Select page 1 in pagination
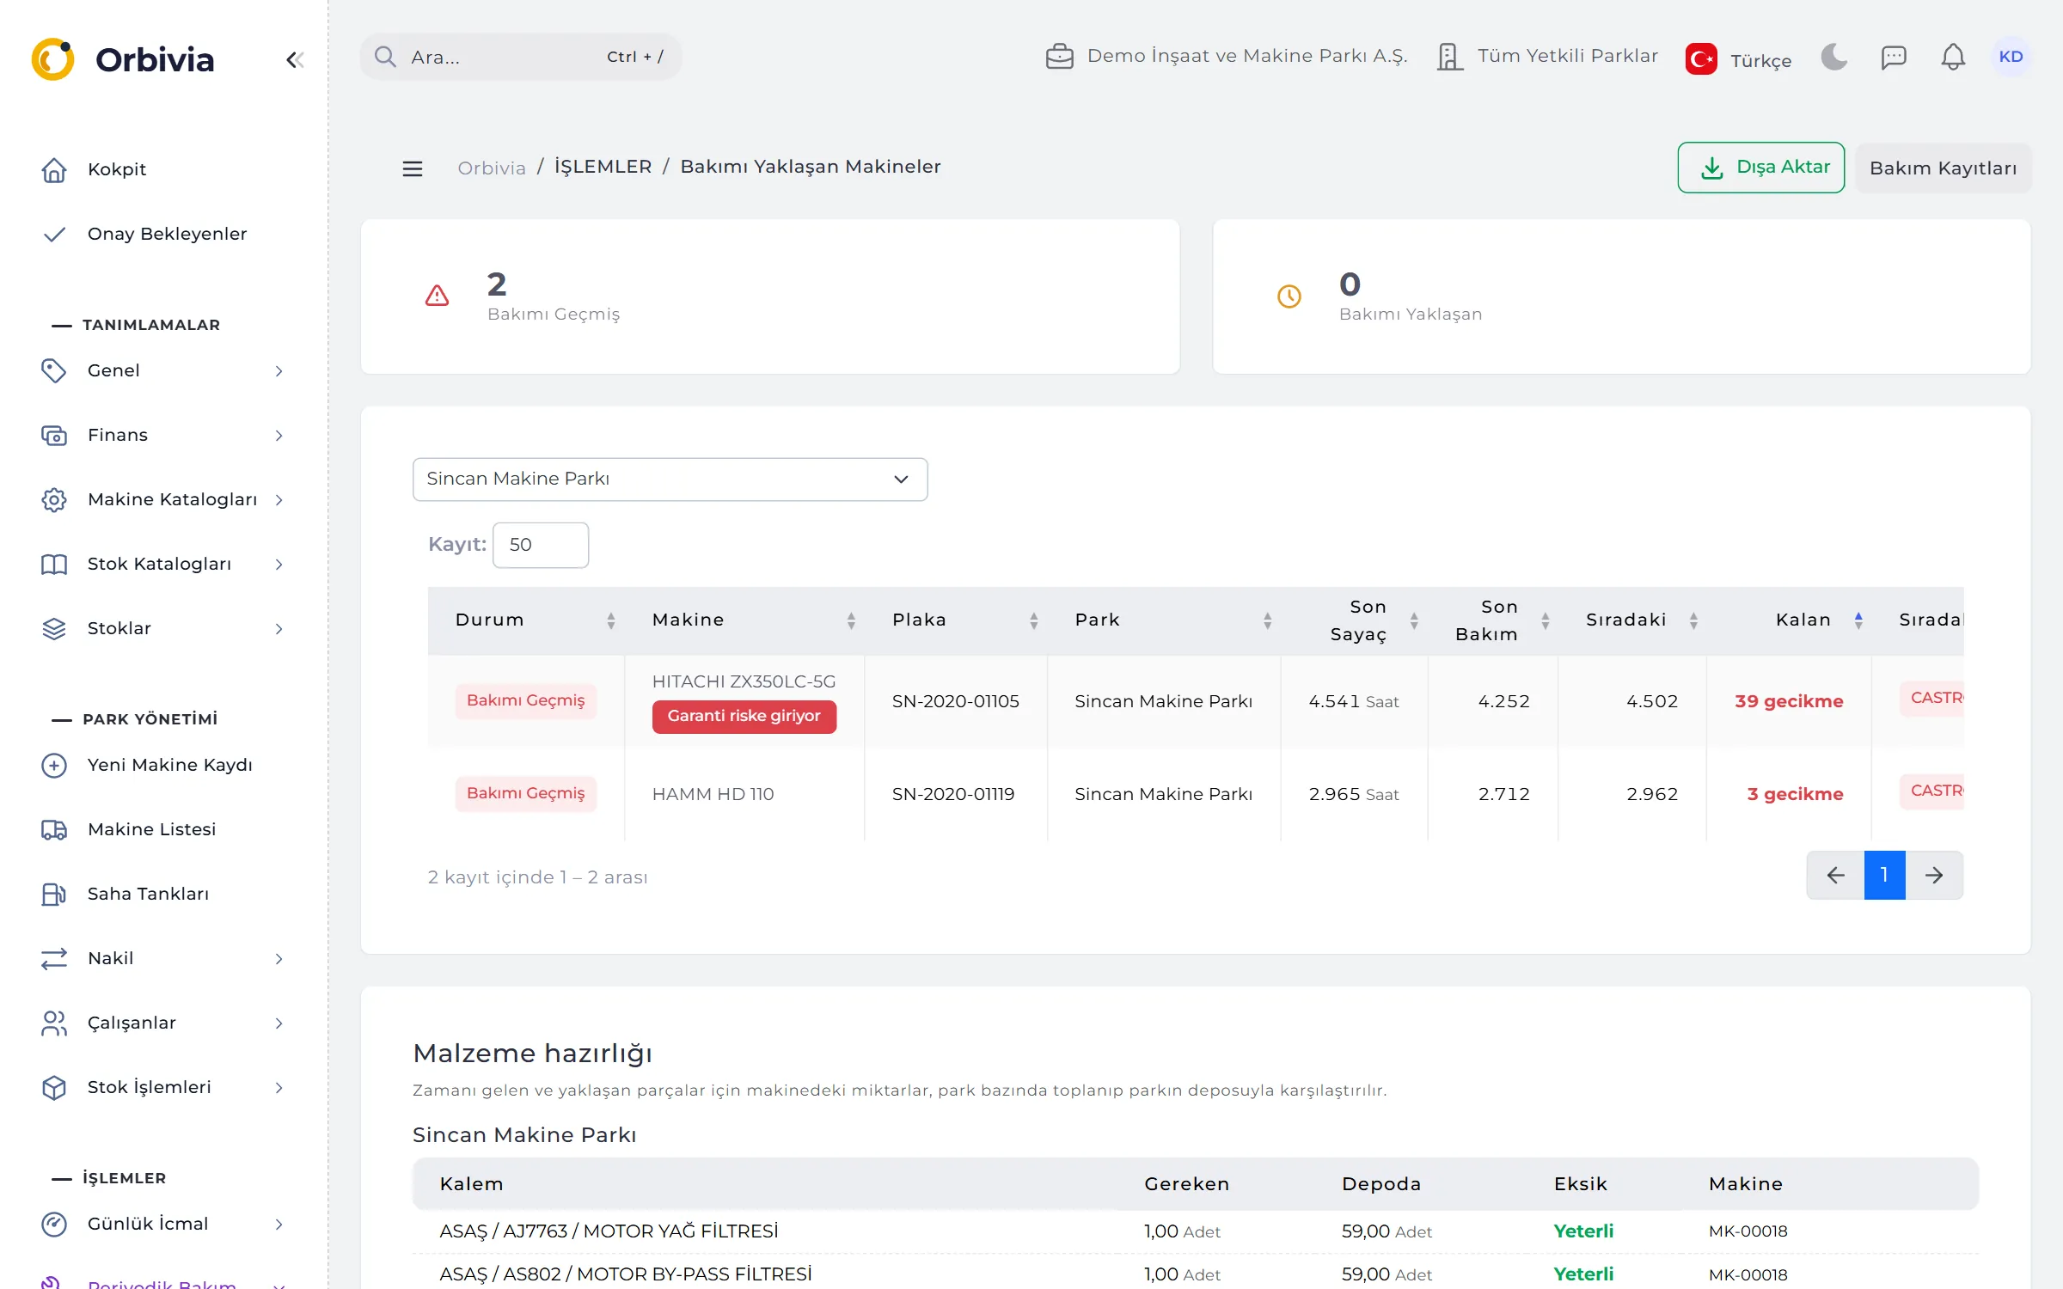Viewport: 2063px width, 1289px height. click(1884, 875)
